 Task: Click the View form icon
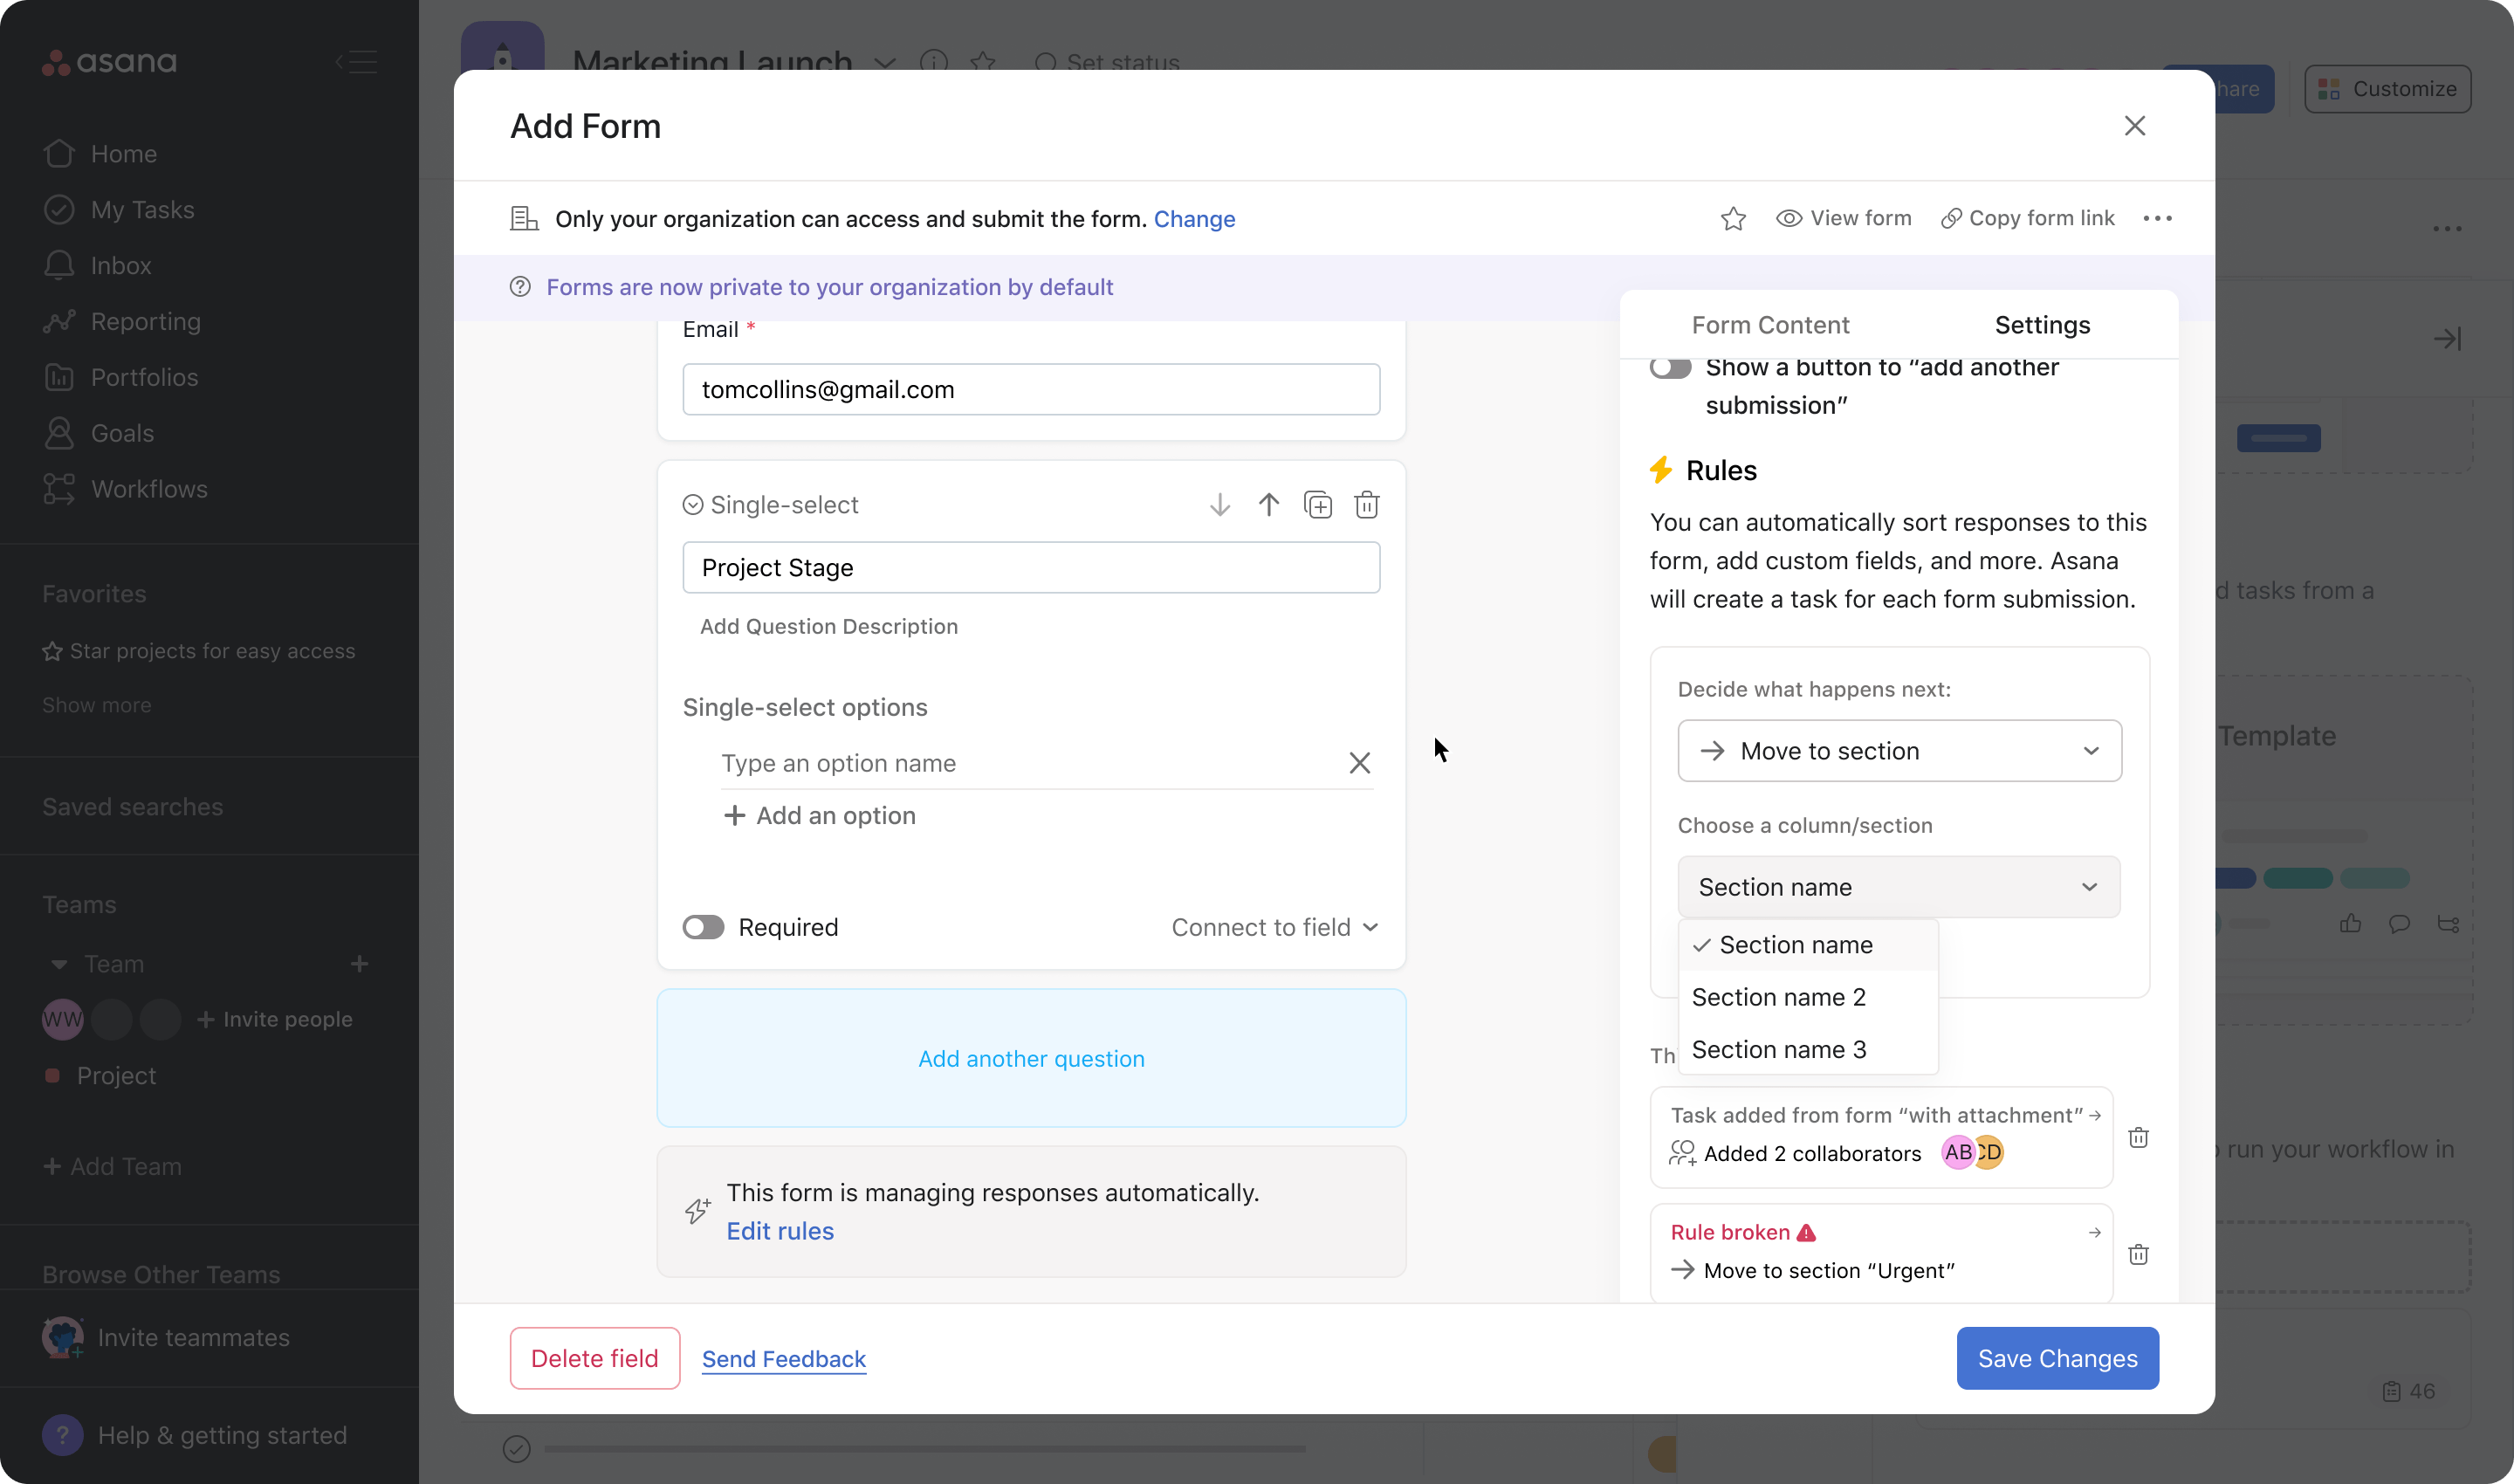[x=1788, y=219]
